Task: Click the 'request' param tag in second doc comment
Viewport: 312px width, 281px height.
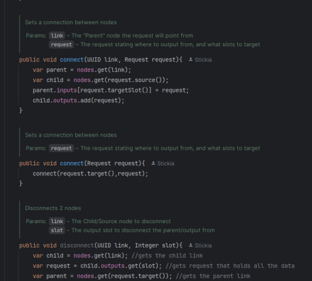Action: click(61, 149)
